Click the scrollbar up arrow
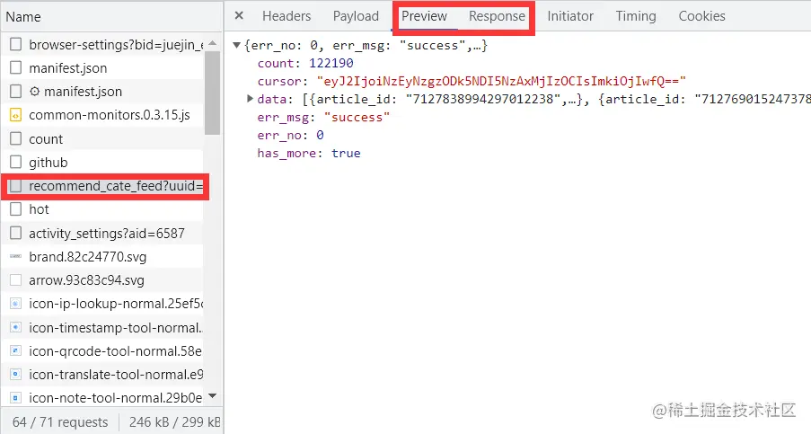The height and width of the screenshot is (434, 811). pyautogui.click(x=212, y=43)
